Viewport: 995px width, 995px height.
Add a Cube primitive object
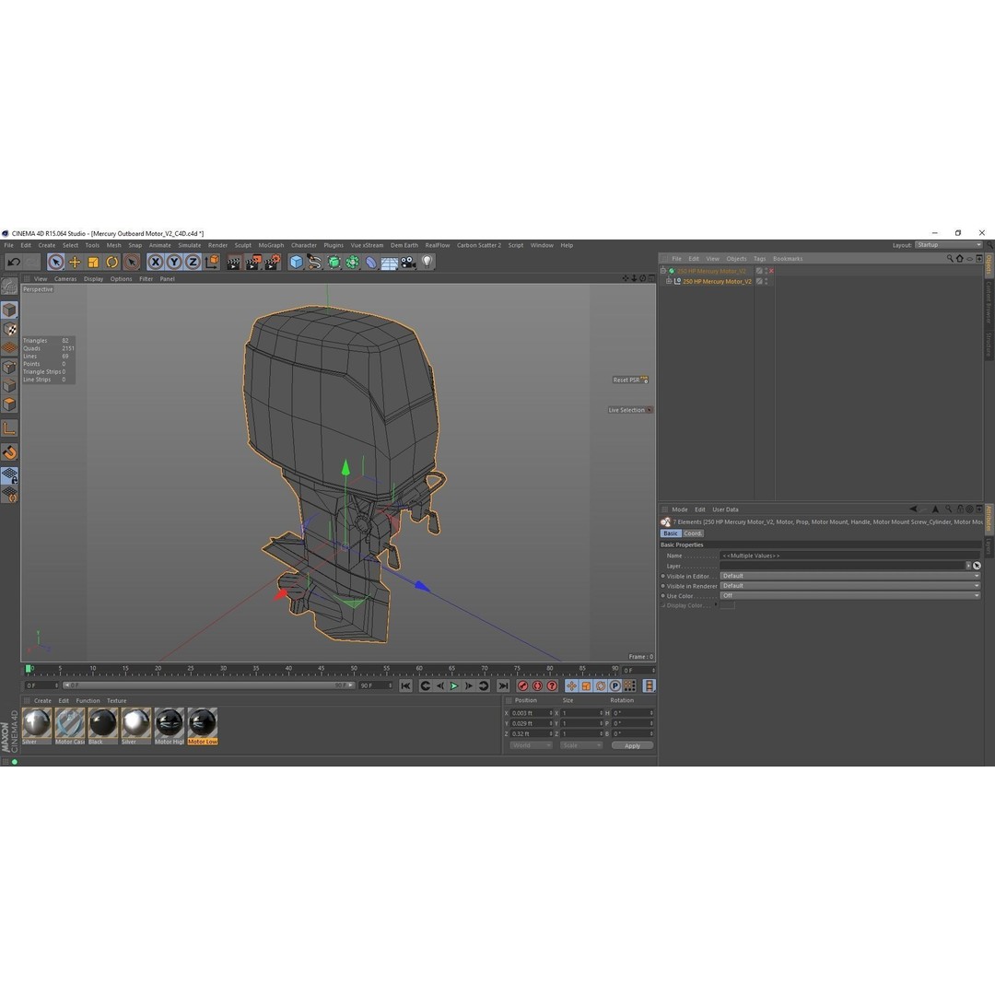coord(296,262)
